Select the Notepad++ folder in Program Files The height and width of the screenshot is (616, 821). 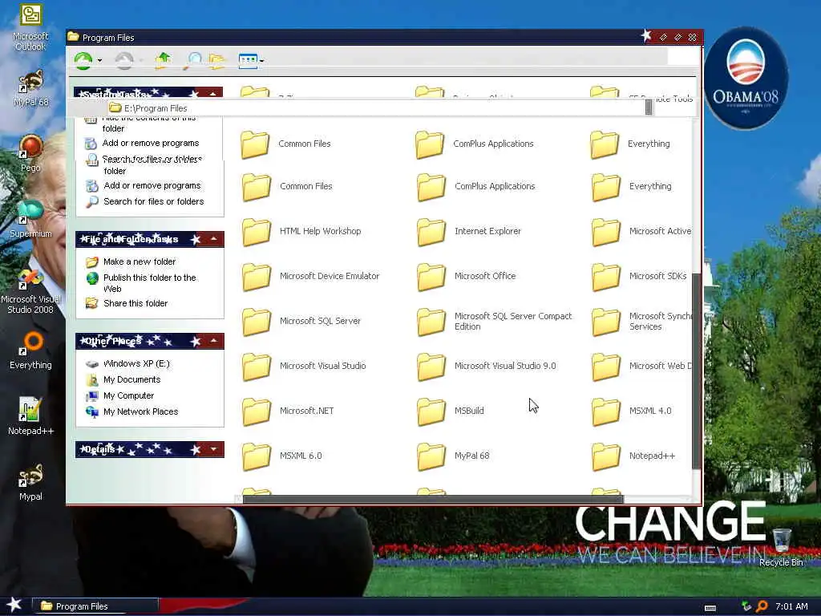click(633, 456)
